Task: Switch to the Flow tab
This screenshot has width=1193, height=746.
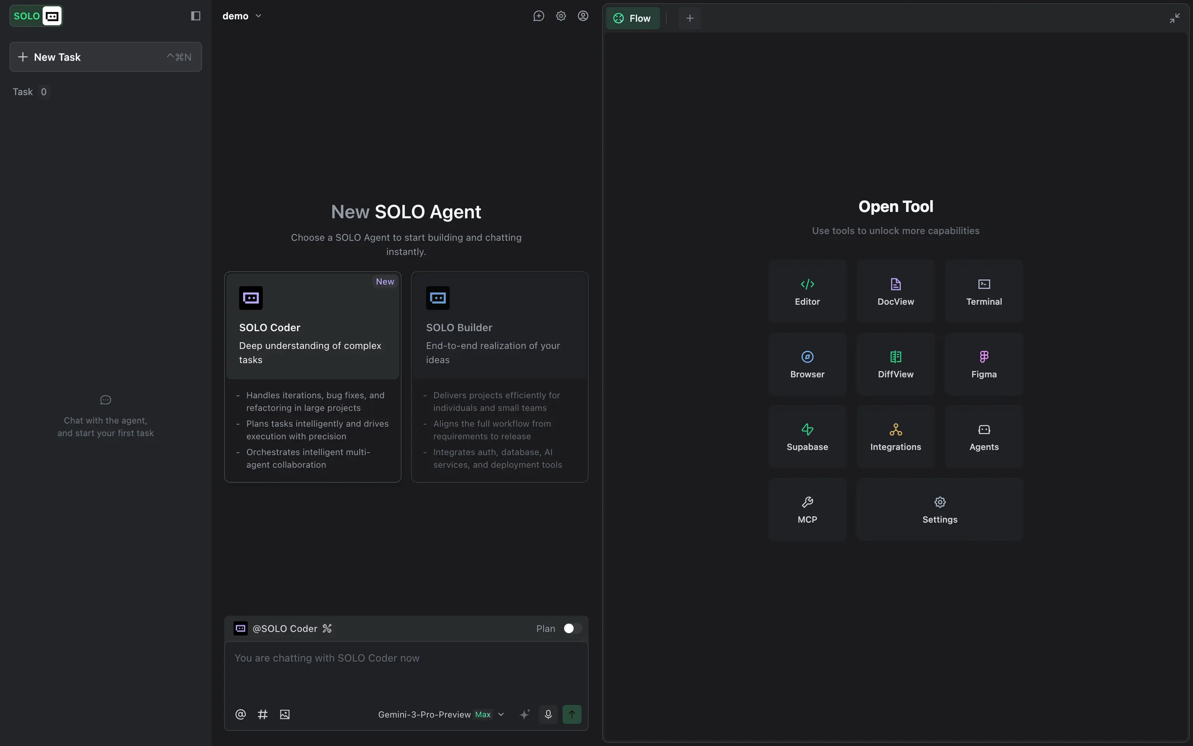Action: tap(632, 18)
